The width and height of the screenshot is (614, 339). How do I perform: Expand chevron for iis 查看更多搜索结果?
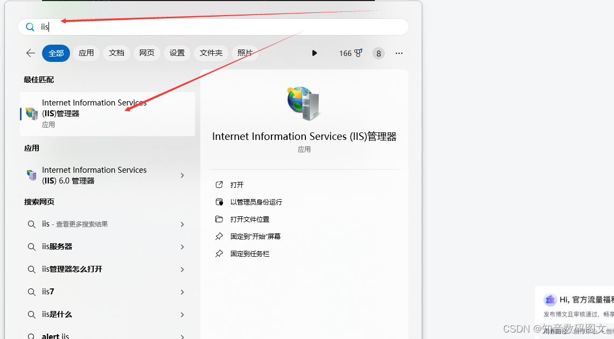183,224
